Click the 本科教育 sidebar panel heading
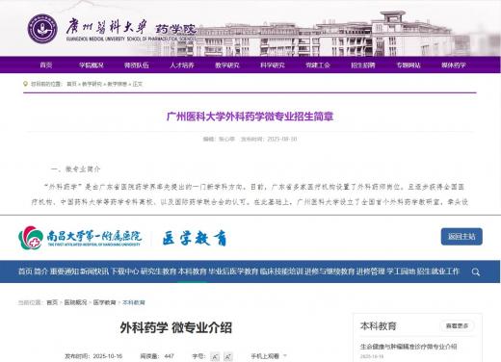Screen dimensions: 501x362 click(x=379, y=326)
